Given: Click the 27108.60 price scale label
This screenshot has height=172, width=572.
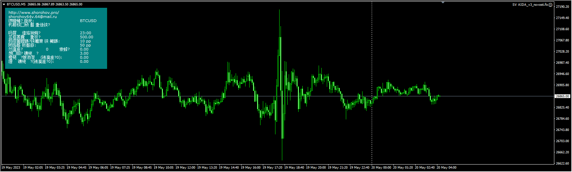Looking at the screenshot, I should 562,29.
